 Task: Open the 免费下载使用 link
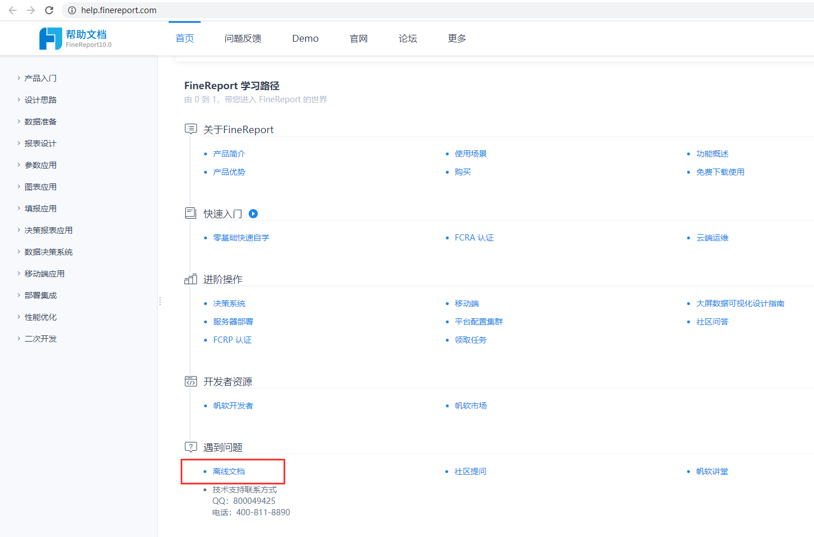pos(720,172)
